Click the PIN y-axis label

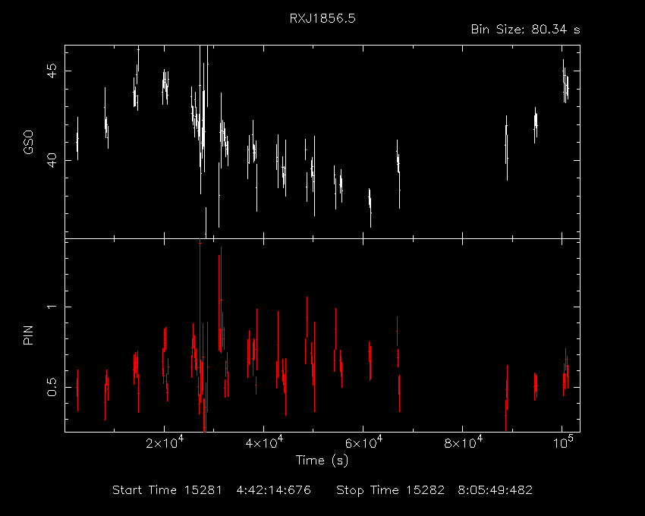(x=28, y=335)
